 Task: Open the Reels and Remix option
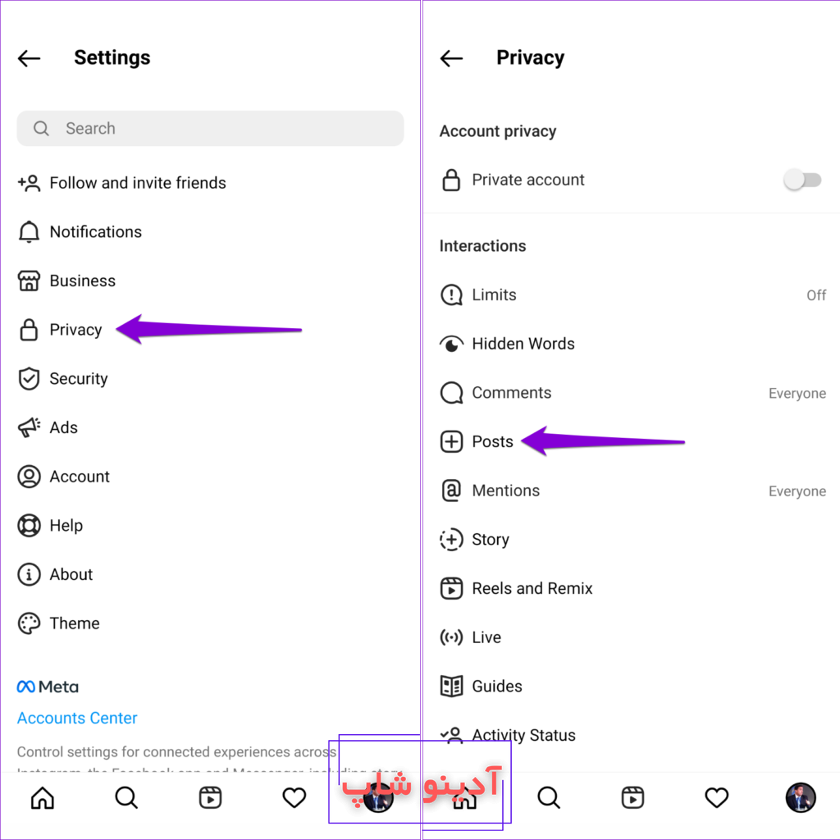632,589
